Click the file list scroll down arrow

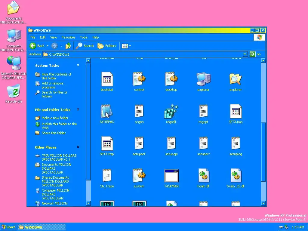coord(263,204)
